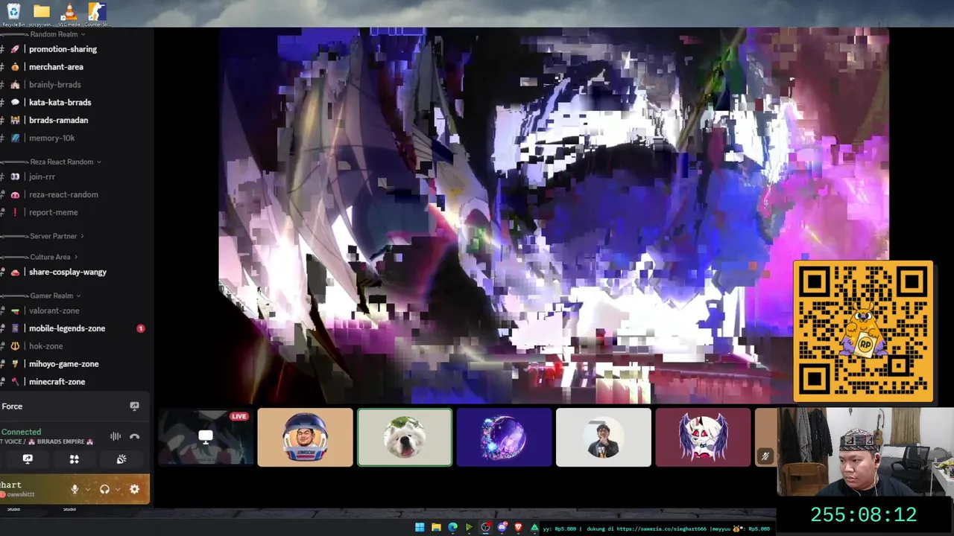
Task: Open Brave browser from the taskbar
Action: pos(518,528)
